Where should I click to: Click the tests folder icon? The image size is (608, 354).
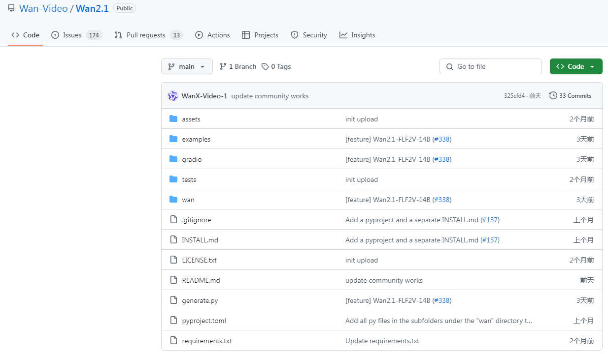173,179
